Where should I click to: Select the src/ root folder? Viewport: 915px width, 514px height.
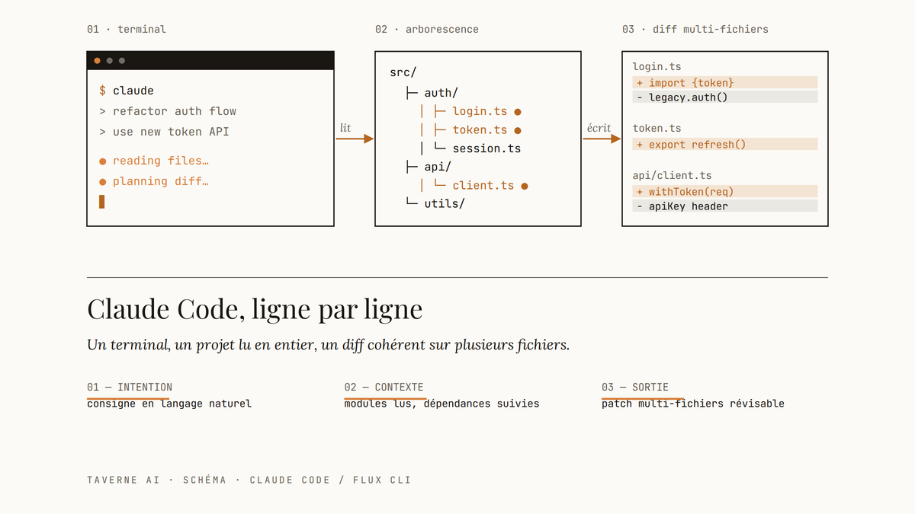coord(403,73)
